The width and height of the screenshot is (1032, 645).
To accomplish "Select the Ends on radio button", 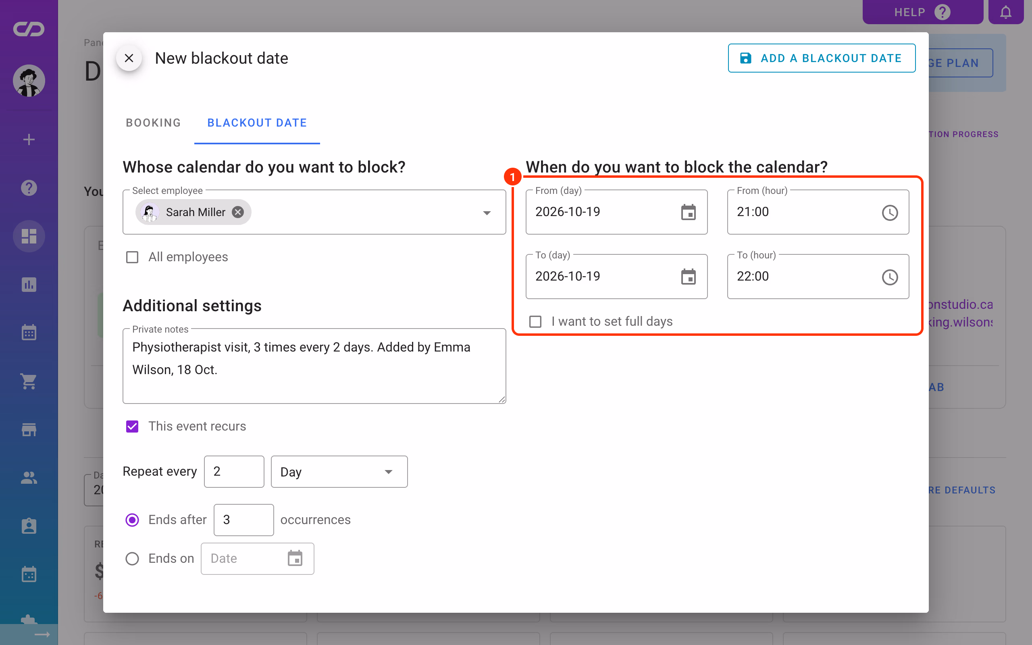I will tap(132, 558).
